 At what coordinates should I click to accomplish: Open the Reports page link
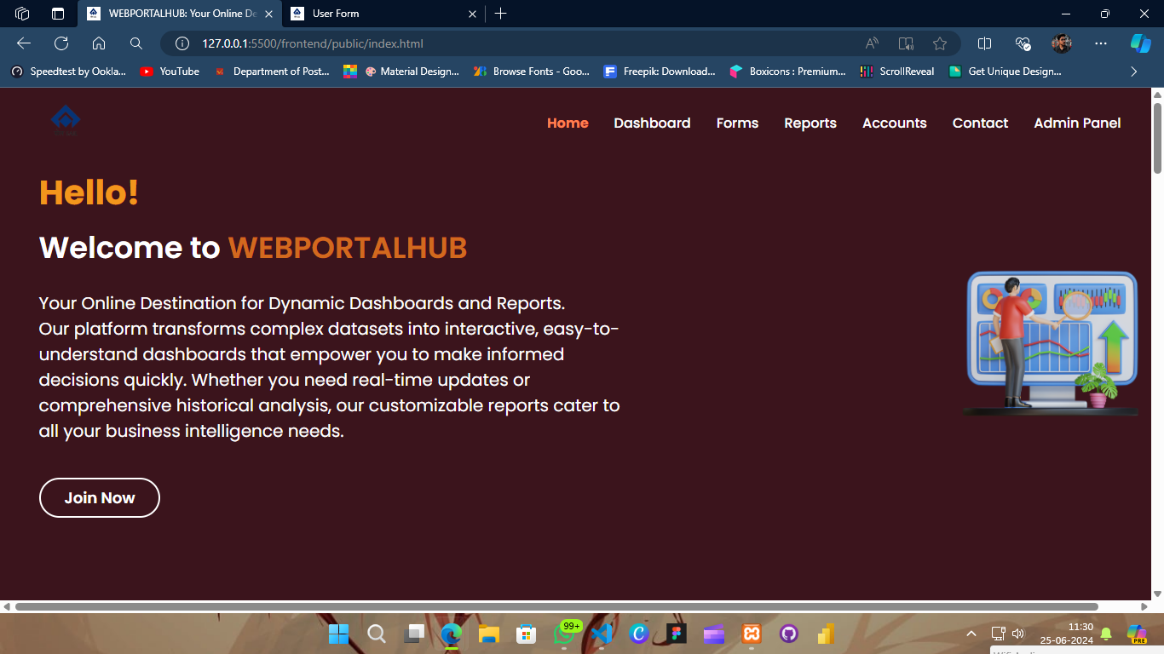click(x=810, y=123)
